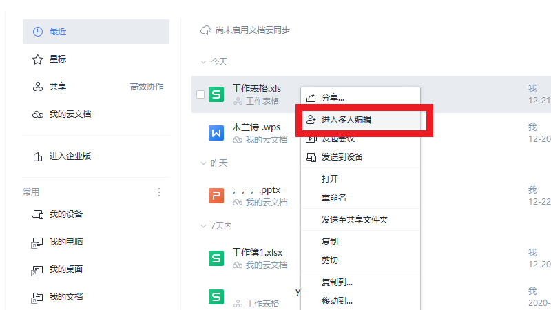Click the green spreadsheet icon for 工作表格.xls

click(x=216, y=94)
